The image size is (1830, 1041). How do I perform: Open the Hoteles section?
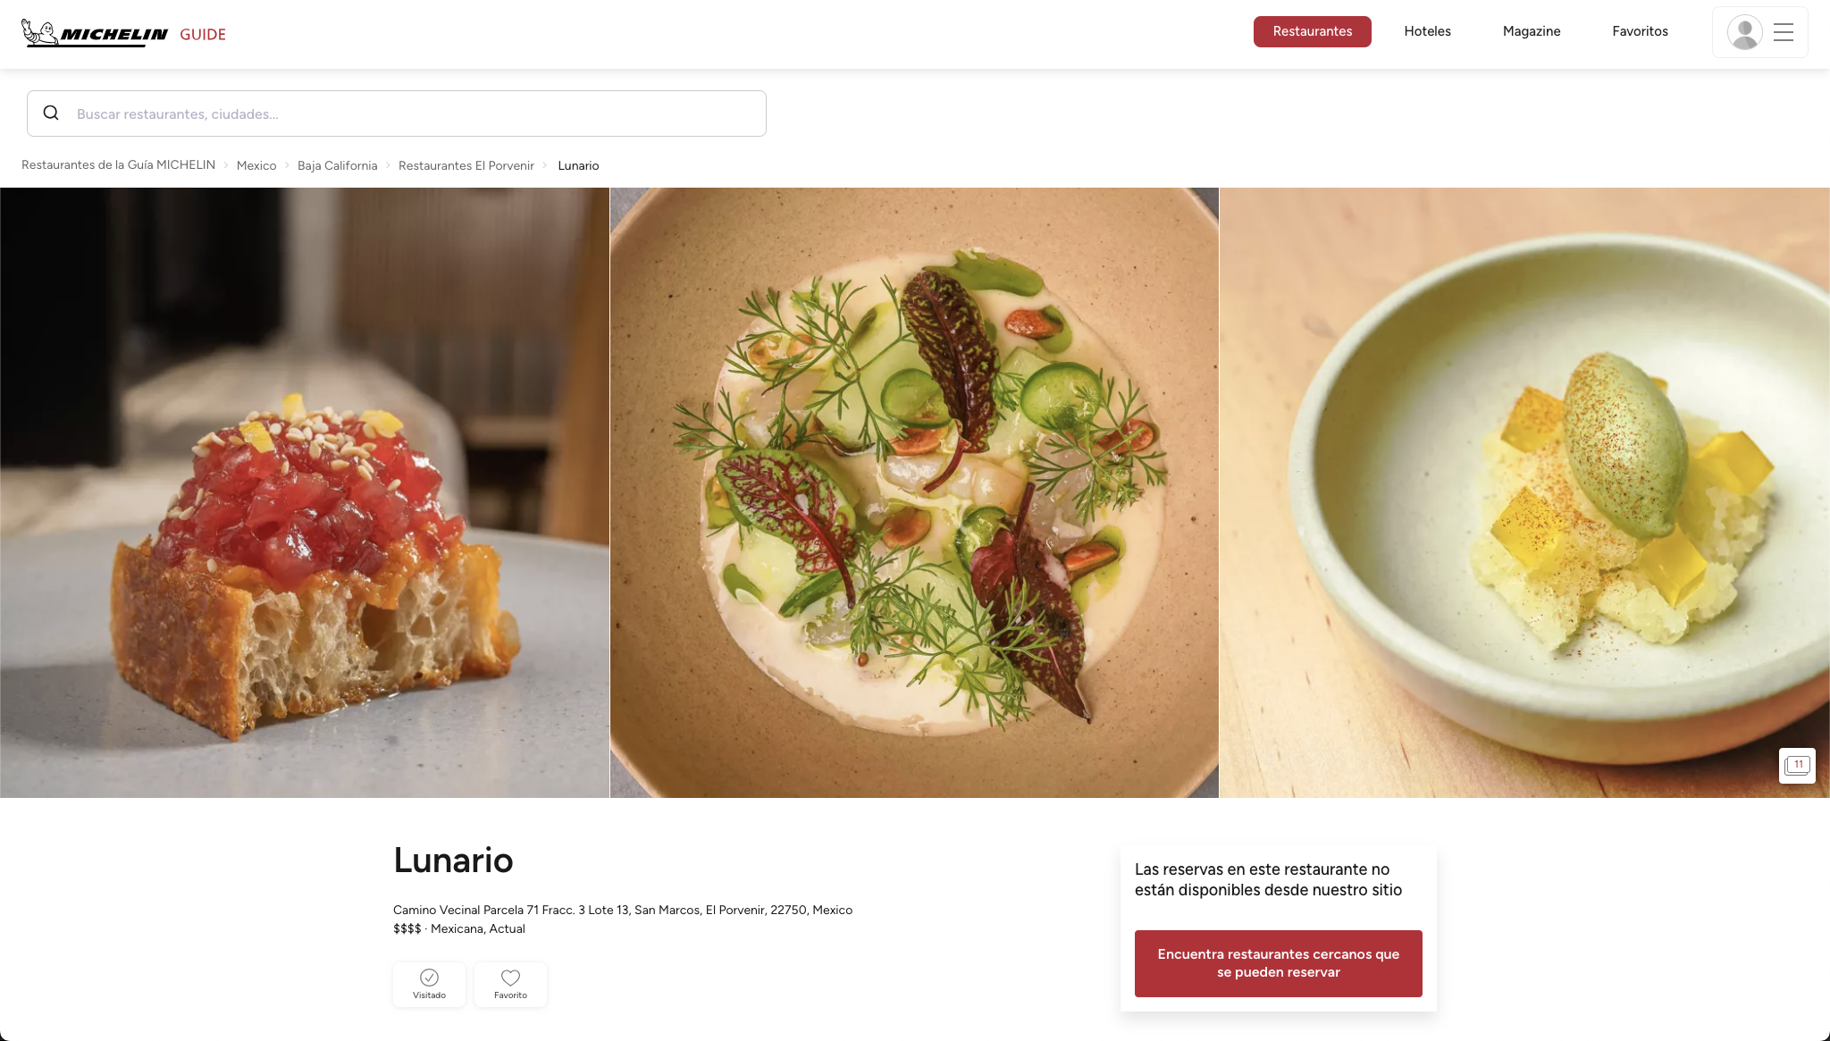click(x=1427, y=31)
